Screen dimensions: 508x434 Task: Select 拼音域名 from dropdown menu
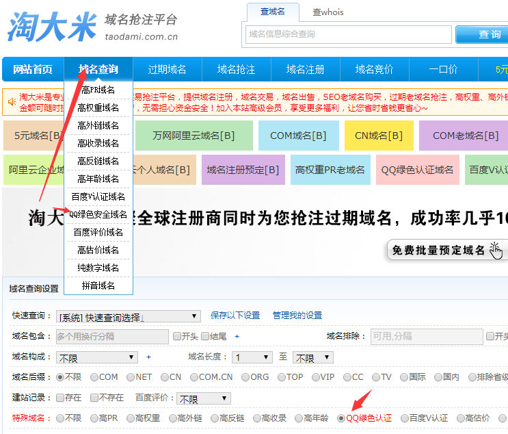98,285
